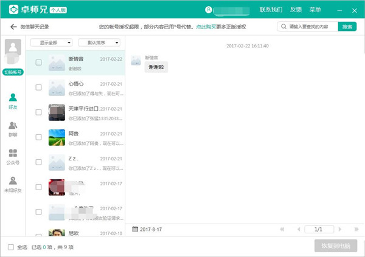Viewport: 365px width, 257px height.
Task: Select the 2017-8-17 date text
Action: (151, 229)
